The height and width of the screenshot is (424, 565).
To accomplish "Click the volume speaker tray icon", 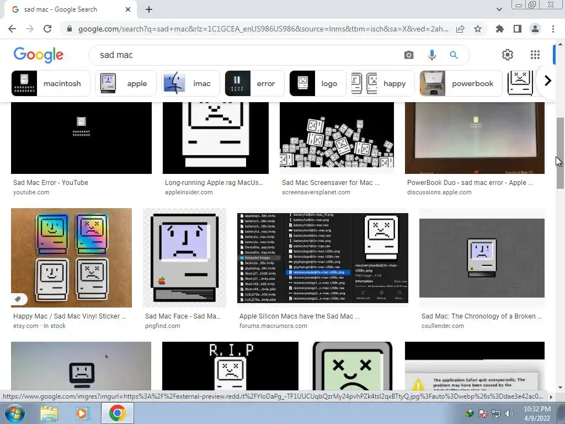I will [509, 414].
